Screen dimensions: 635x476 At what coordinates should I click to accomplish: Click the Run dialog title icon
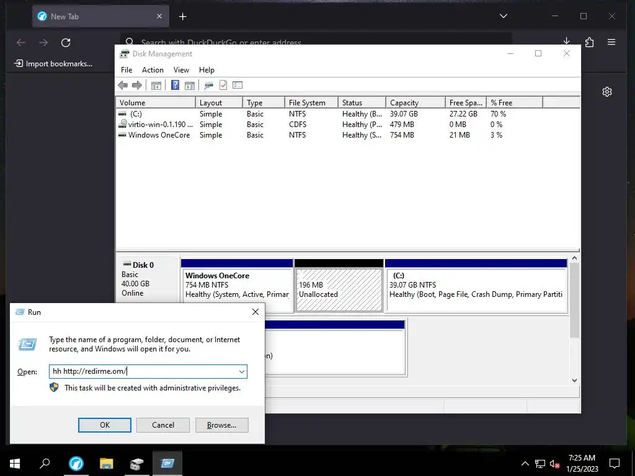click(20, 312)
